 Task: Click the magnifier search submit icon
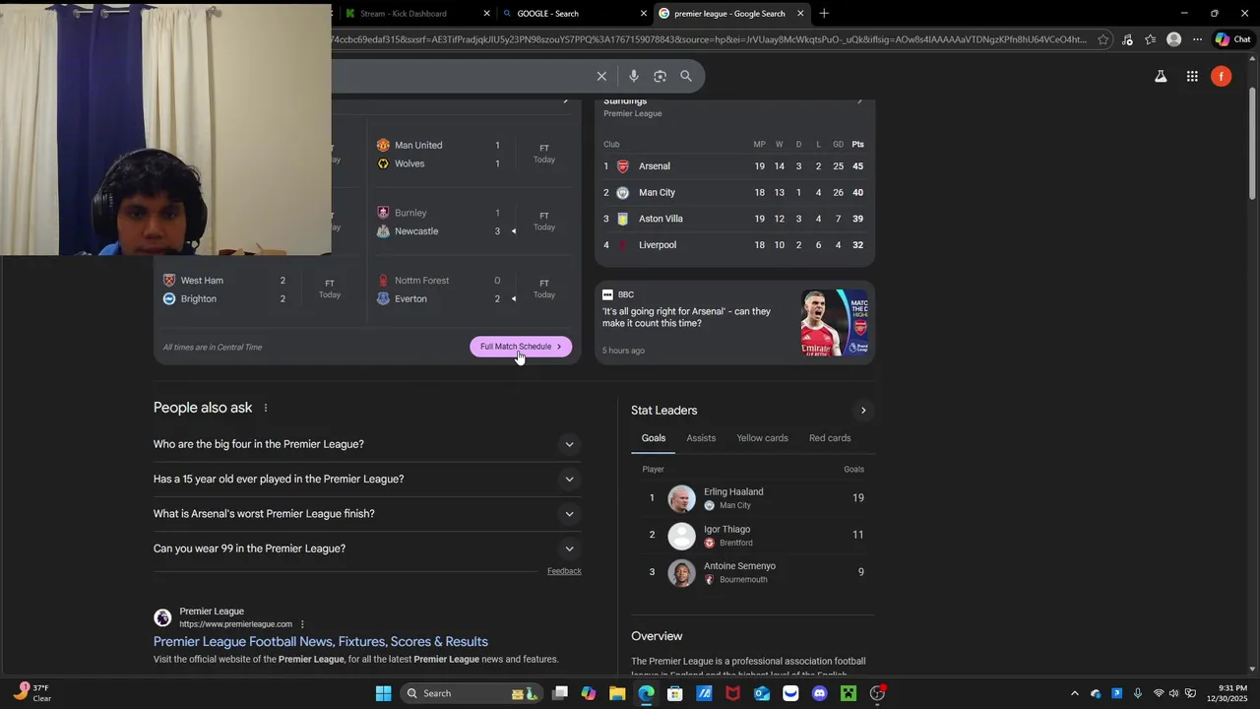pos(686,76)
